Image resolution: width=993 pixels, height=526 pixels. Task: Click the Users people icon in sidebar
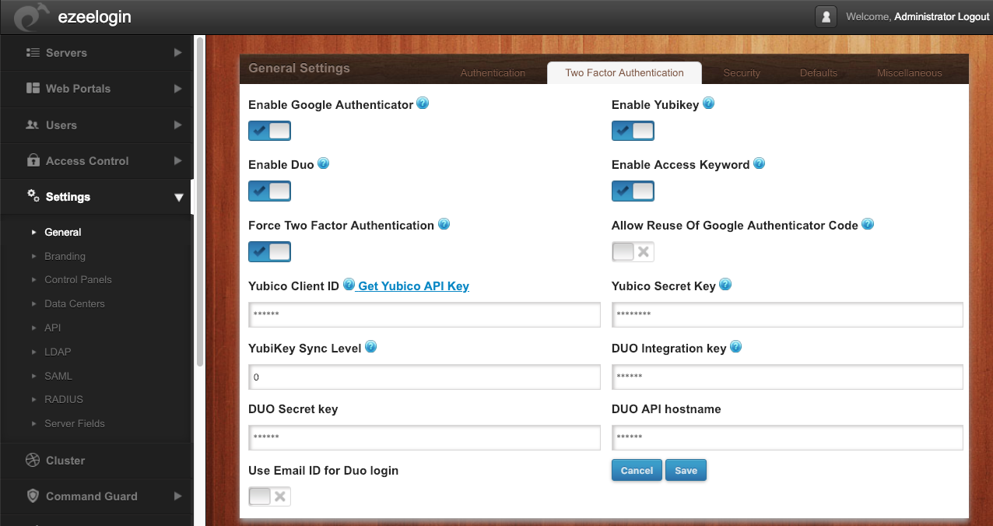[x=33, y=124]
